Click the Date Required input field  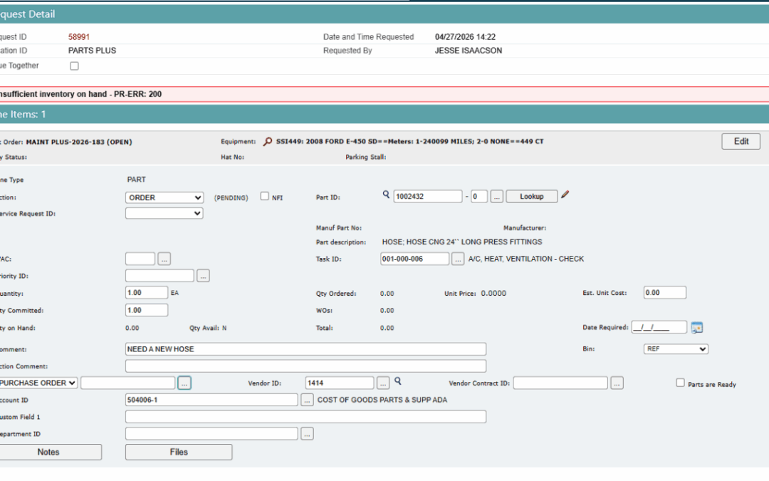pos(659,327)
